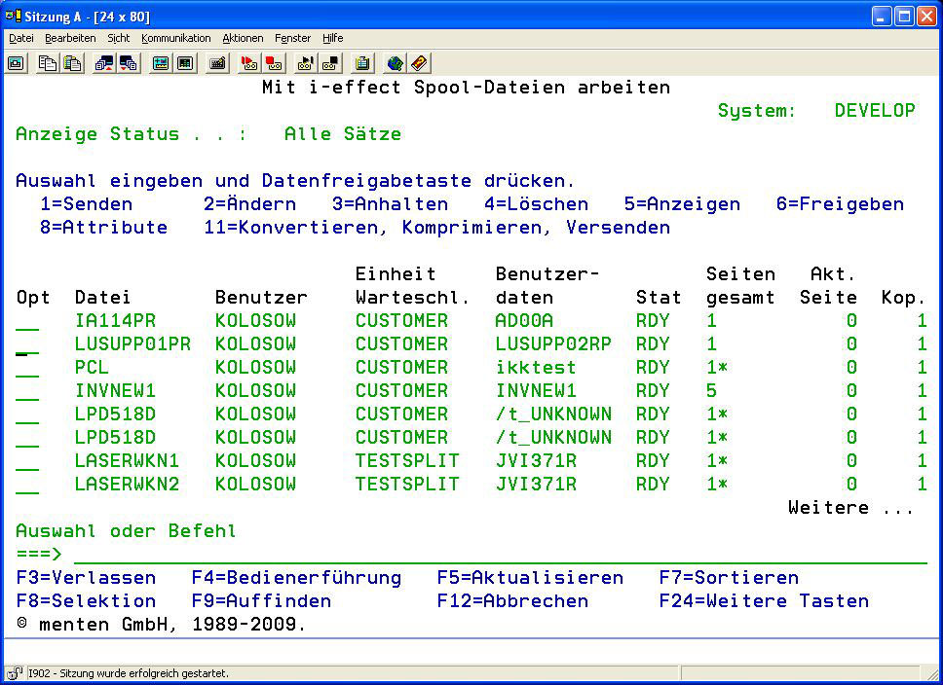Click the F5=Aktualisieren function key label
Viewport: 943px width, 685px height.
pos(530,578)
